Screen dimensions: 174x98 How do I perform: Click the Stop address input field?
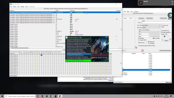[x=150, y=36]
